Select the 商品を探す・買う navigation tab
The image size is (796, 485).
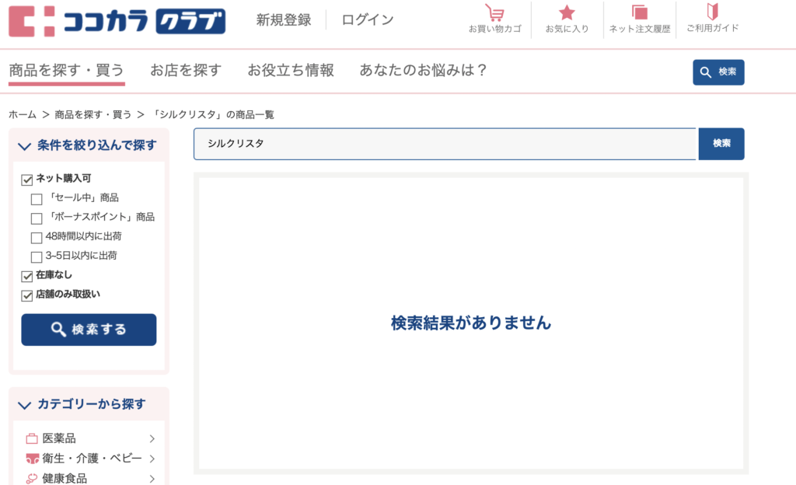tap(67, 70)
